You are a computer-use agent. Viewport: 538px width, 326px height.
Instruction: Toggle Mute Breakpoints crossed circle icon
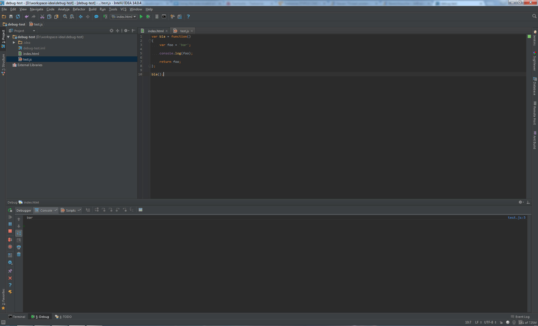(x=10, y=247)
